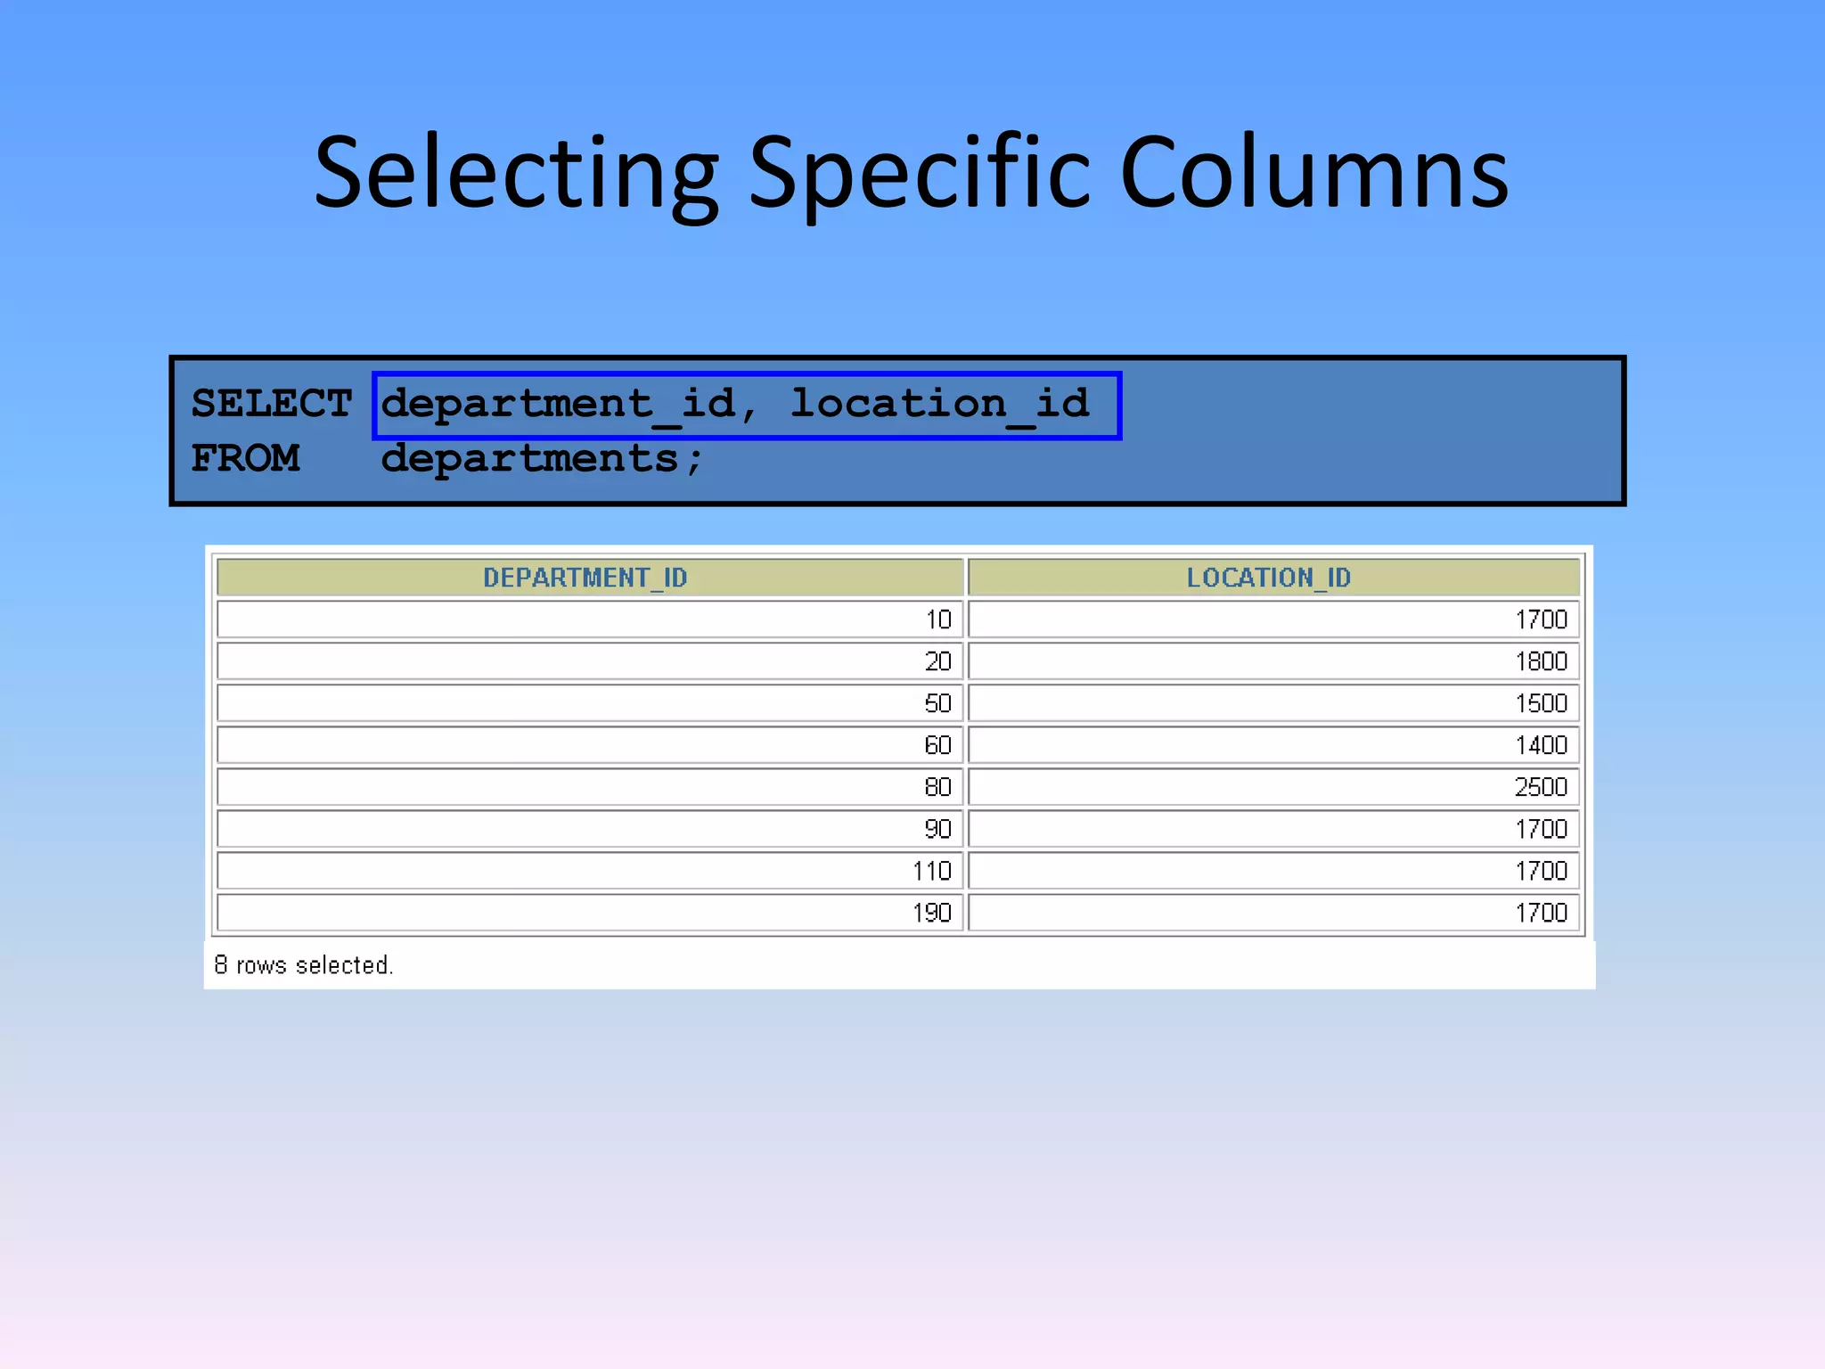The height and width of the screenshot is (1369, 1825).
Task: Click the DEPARTMENT_ID column header
Action: click(589, 578)
